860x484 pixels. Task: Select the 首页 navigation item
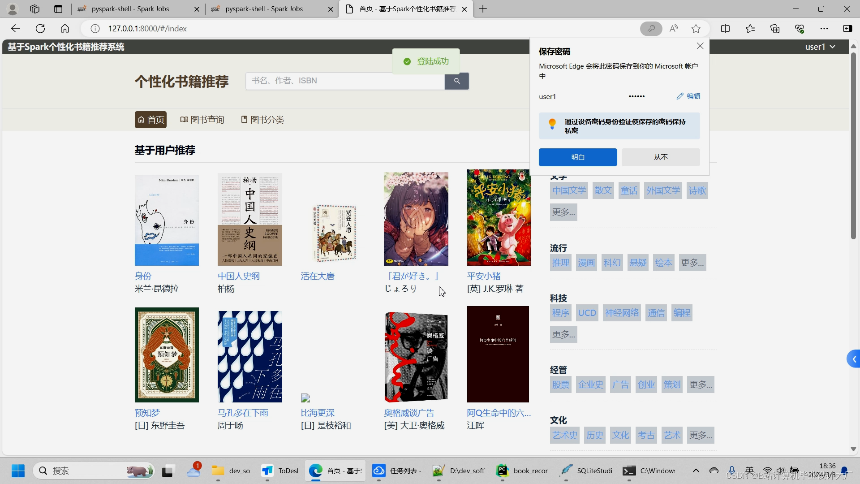151,120
